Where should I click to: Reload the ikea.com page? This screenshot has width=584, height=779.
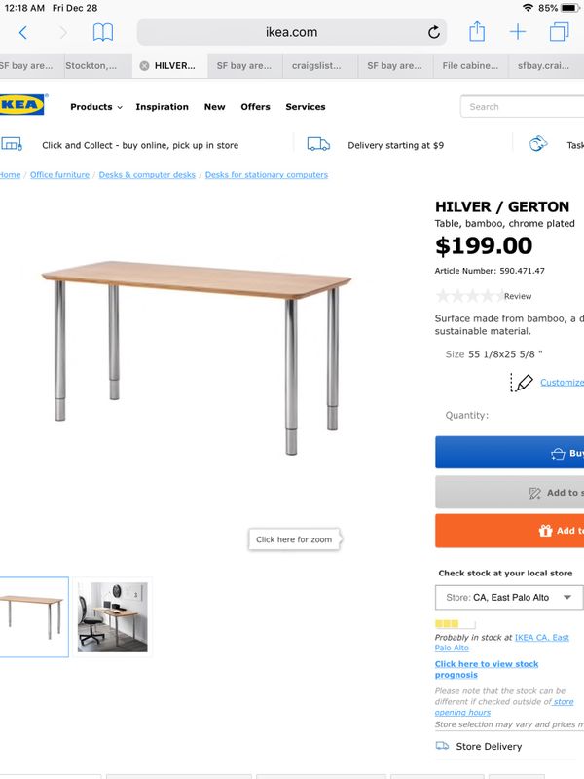point(433,32)
